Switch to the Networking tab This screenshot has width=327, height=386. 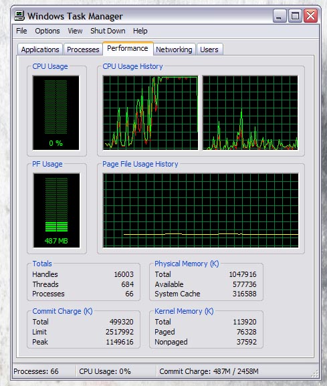point(174,50)
